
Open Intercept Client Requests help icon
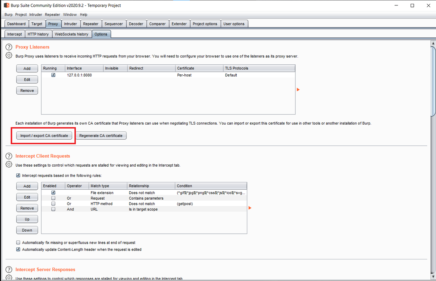(9, 156)
